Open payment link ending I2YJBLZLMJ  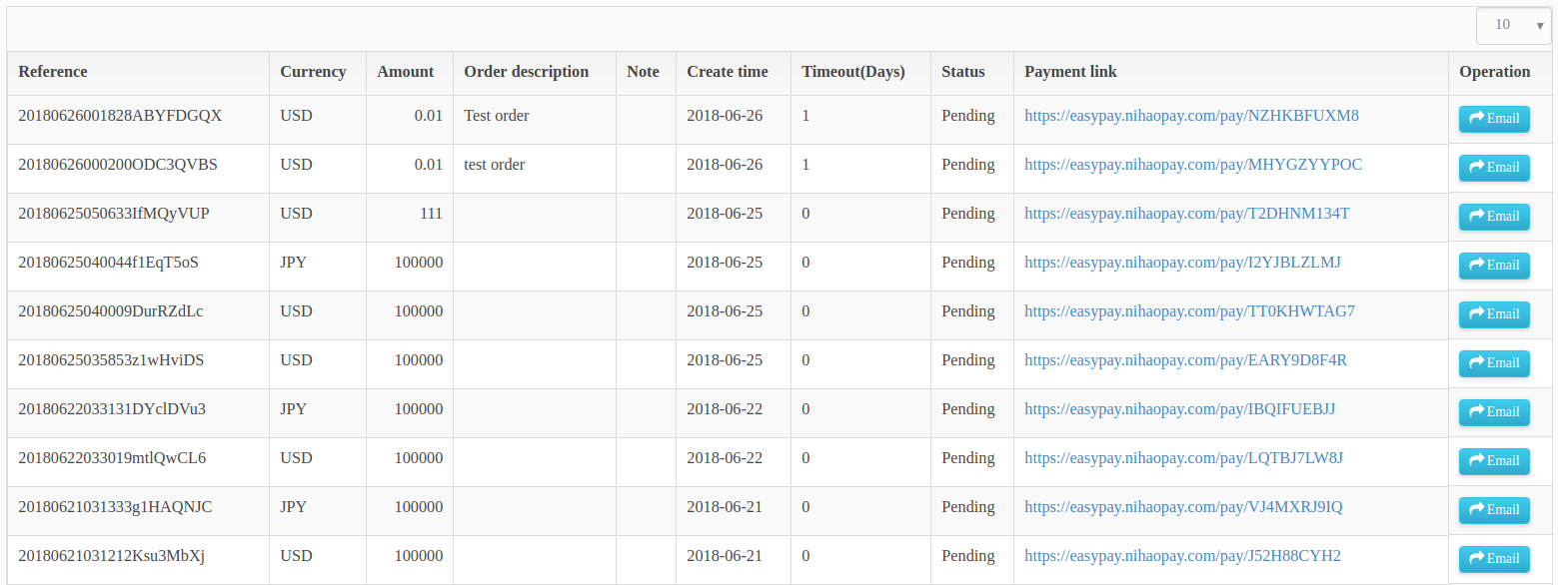click(x=1182, y=263)
